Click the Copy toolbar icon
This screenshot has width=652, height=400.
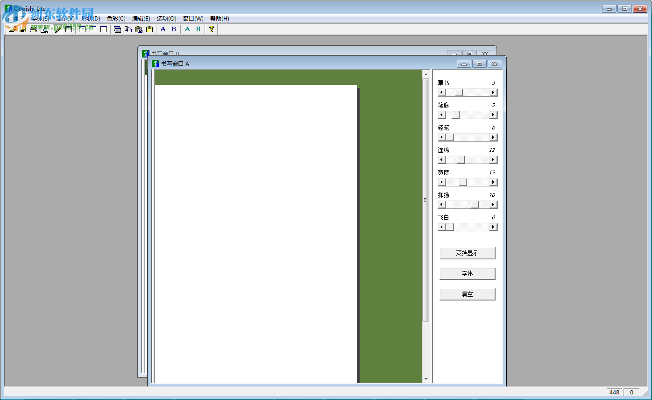(x=128, y=29)
